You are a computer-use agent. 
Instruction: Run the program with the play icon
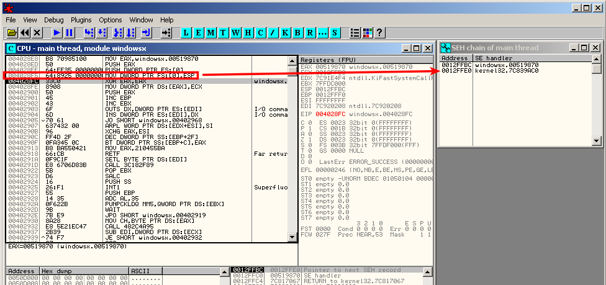[57, 32]
